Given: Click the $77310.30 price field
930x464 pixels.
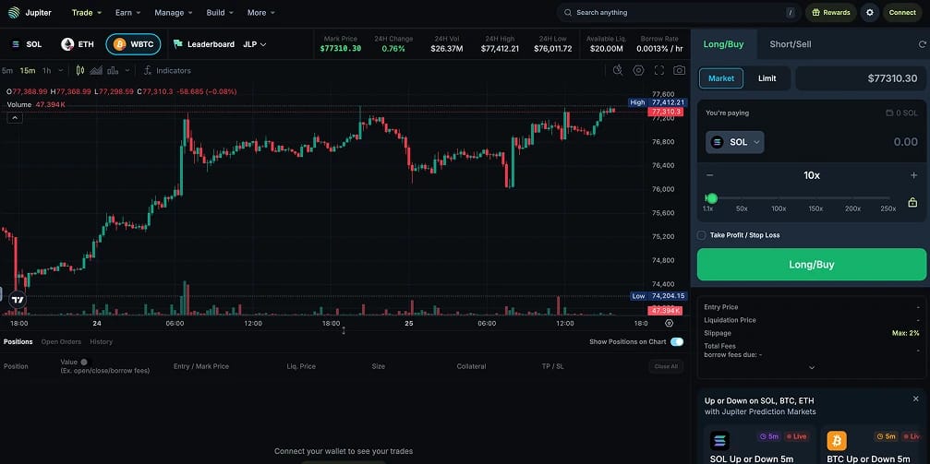Looking at the screenshot, I should coord(861,78).
